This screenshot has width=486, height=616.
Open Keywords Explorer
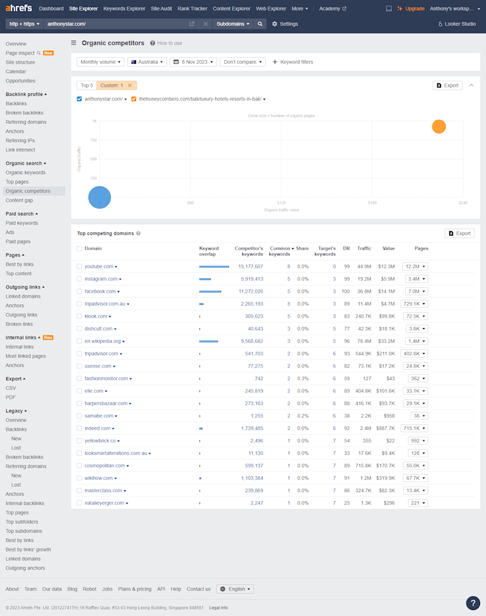point(124,9)
